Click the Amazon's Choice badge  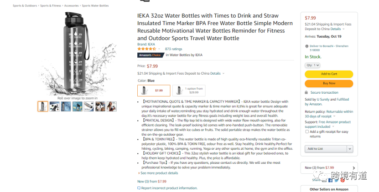[x=151, y=55]
